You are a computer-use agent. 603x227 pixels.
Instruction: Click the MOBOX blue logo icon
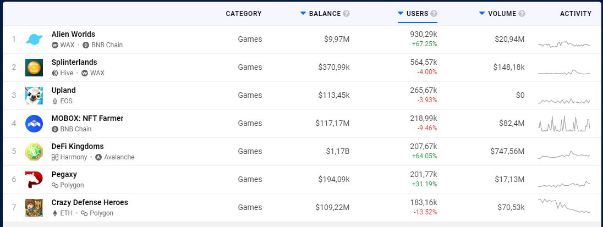[34, 124]
